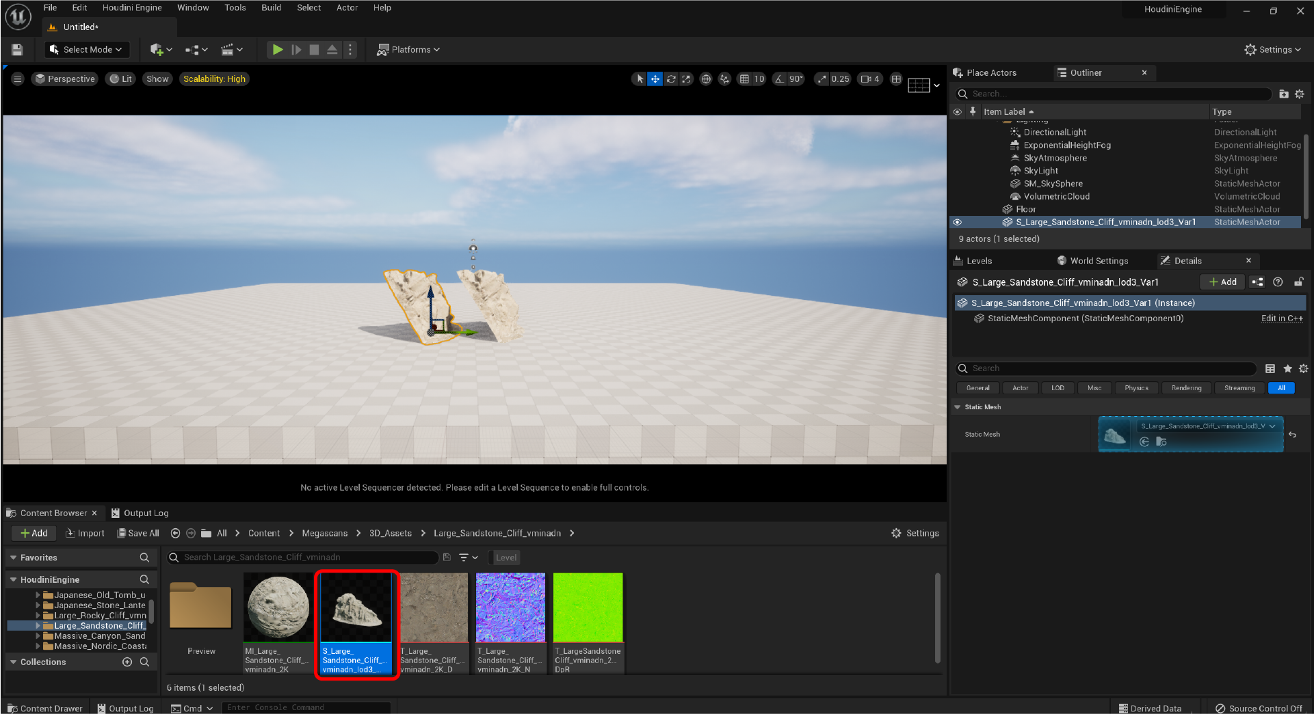Toggle Lit shading mode in the viewport
The image size is (1314, 714).
pyautogui.click(x=120, y=79)
